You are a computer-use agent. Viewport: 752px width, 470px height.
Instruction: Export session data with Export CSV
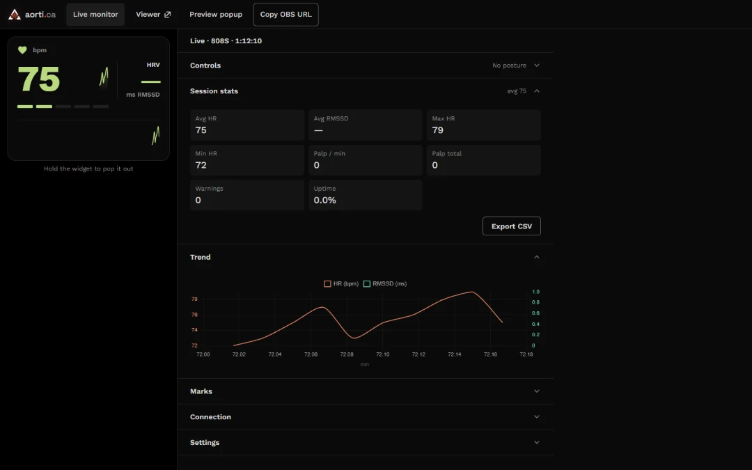(512, 226)
